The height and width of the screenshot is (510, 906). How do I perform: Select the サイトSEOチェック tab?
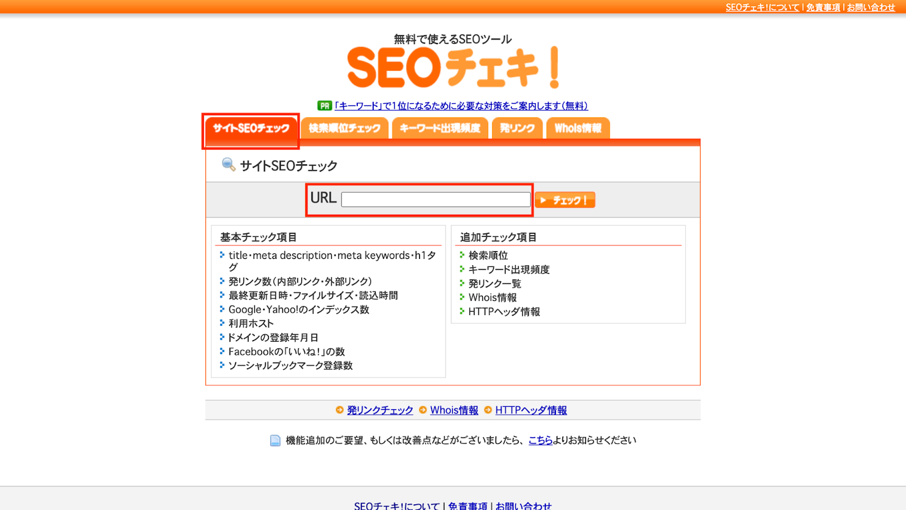[x=251, y=128]
